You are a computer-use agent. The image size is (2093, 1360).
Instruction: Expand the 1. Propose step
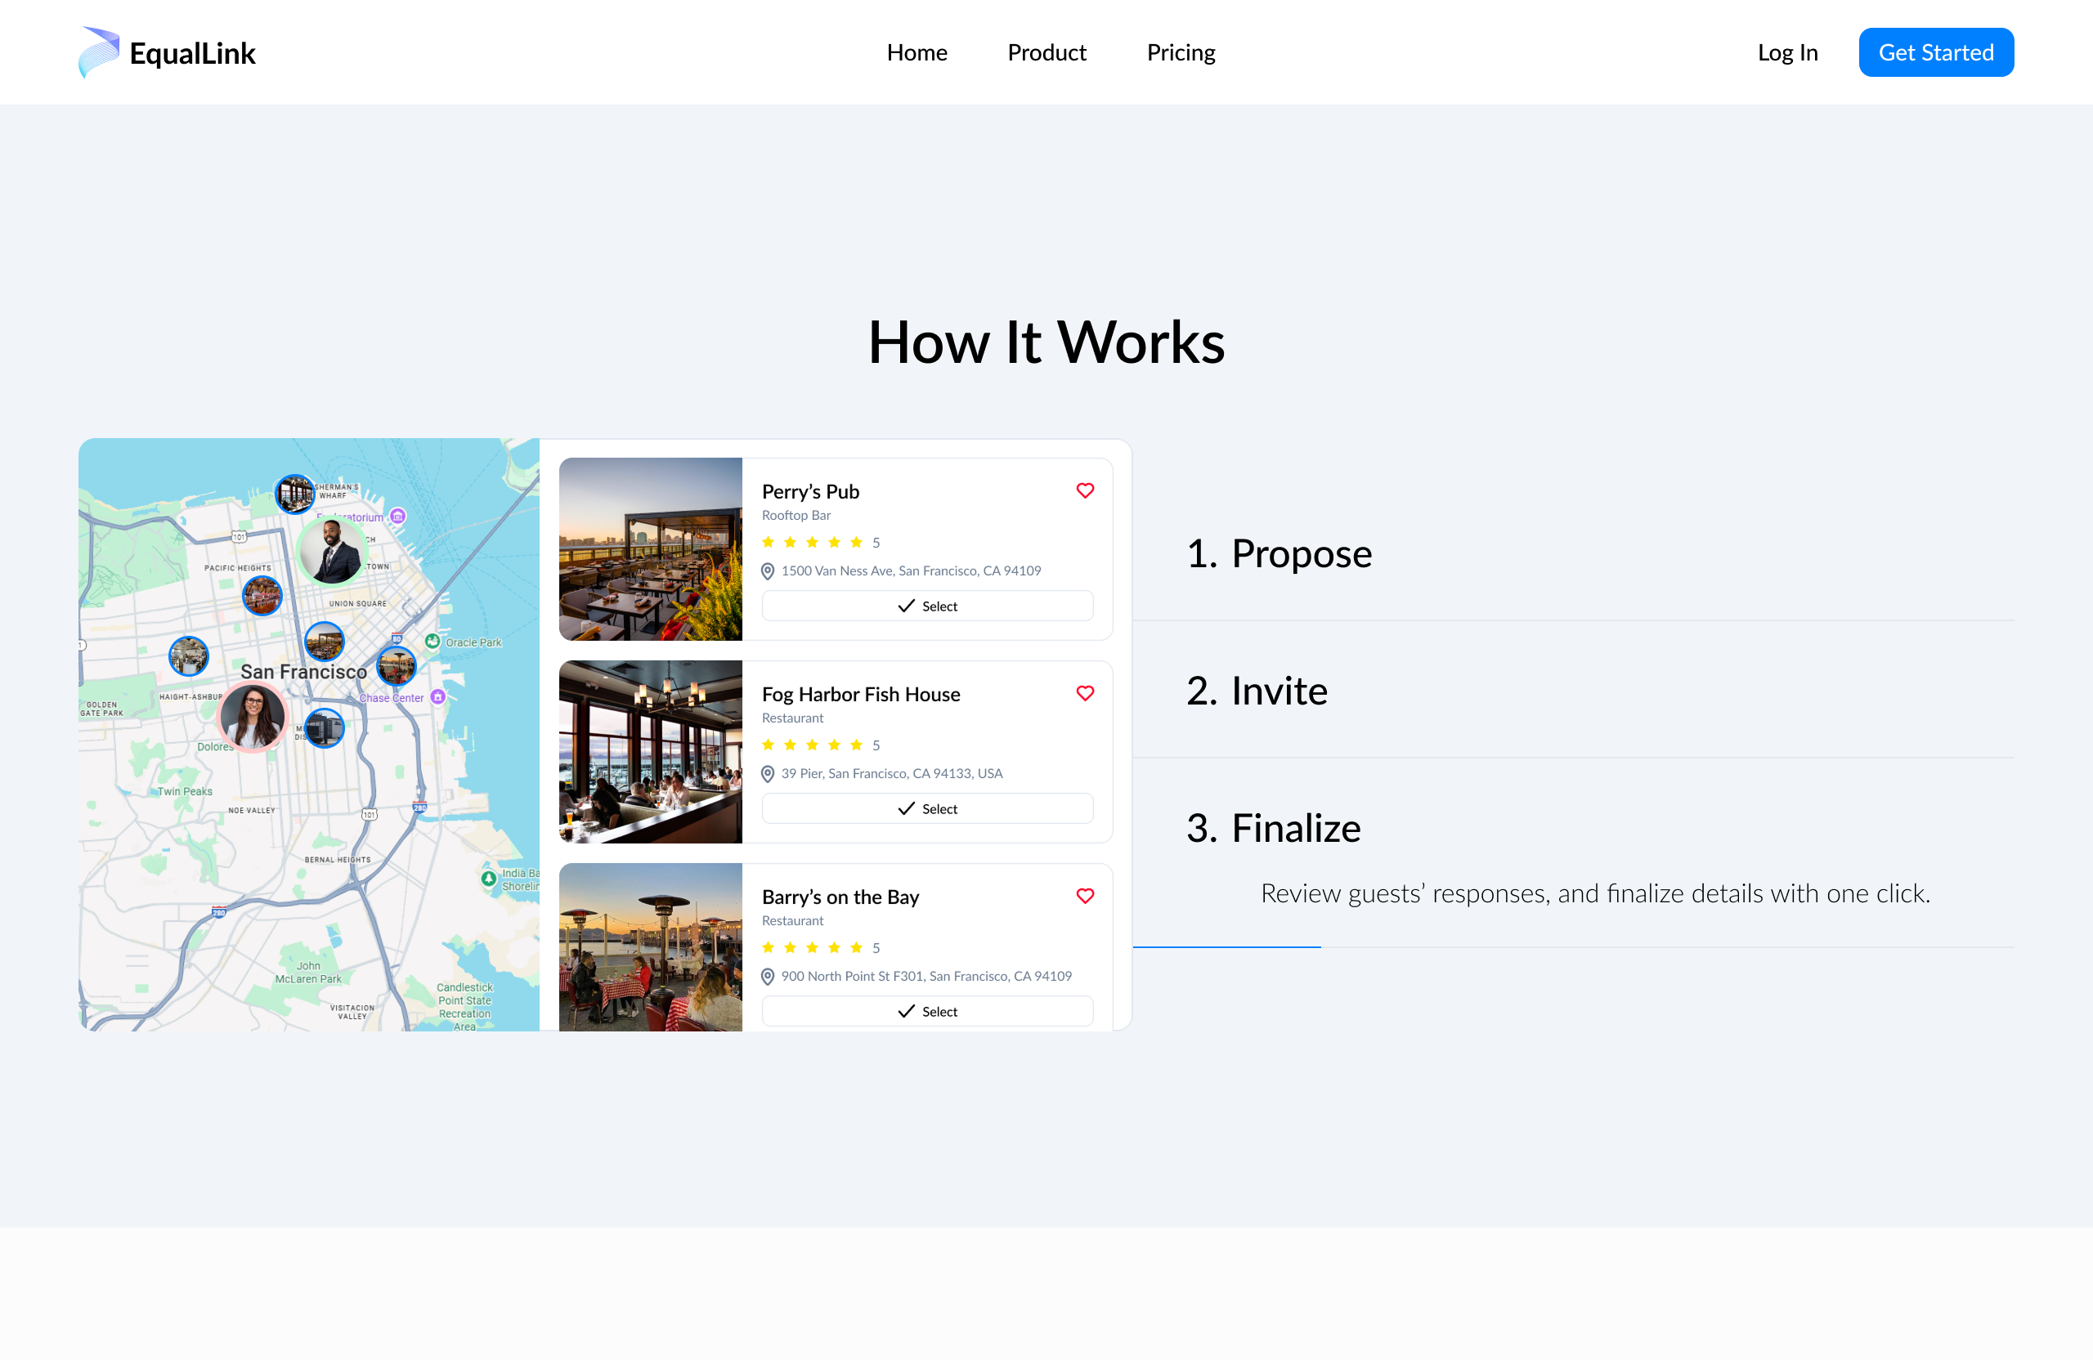tap(1279, 553)
